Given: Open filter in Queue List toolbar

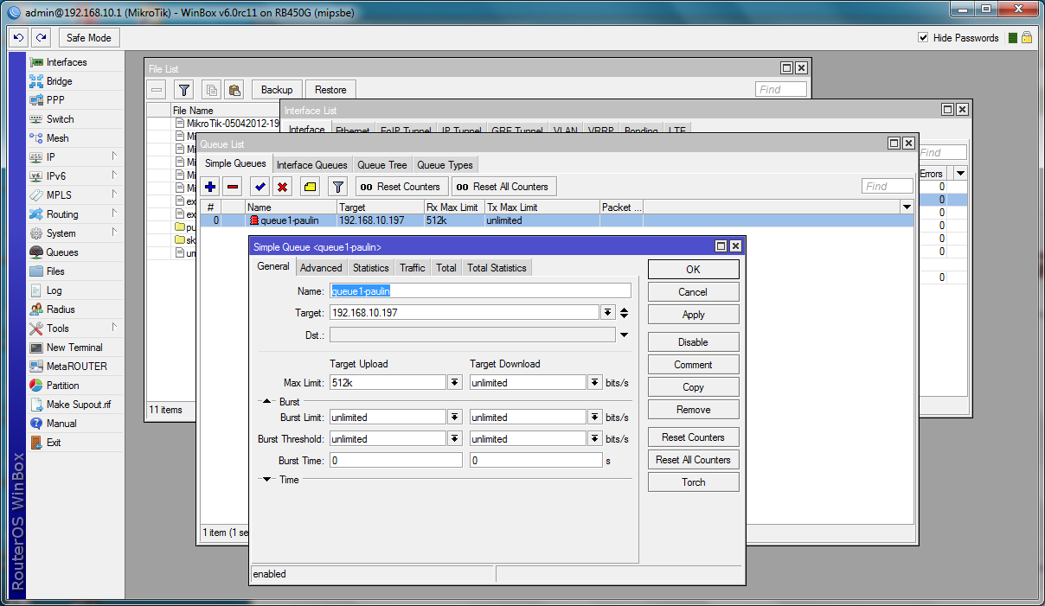Looking at the screenshot, I should (x=338, y=186).
